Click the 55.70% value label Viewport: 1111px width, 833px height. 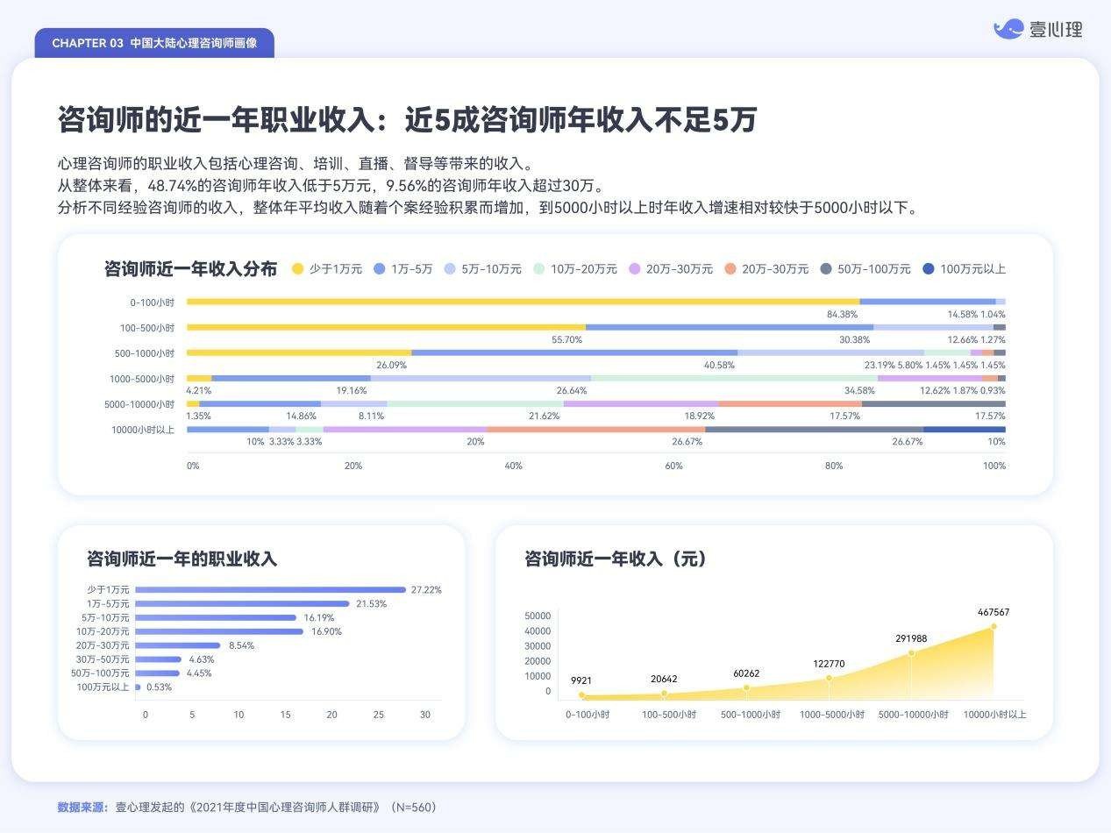click(566, 339)
